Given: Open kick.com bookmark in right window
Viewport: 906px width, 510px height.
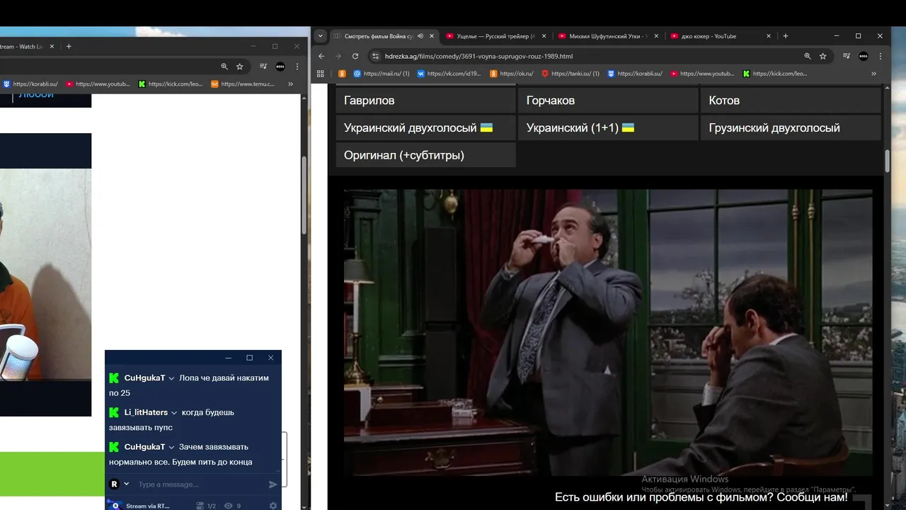Looking at the screenshot, I should [x=775, y=73].
